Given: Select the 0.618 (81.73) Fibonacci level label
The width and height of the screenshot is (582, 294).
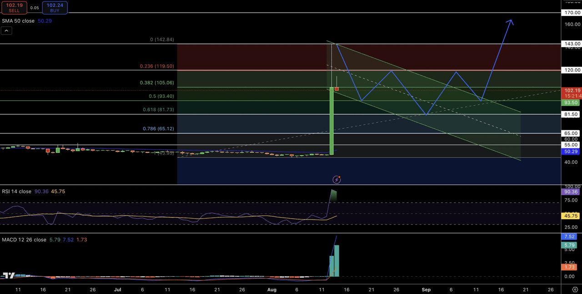Looking at the screenshot, I should click(157, 110).
